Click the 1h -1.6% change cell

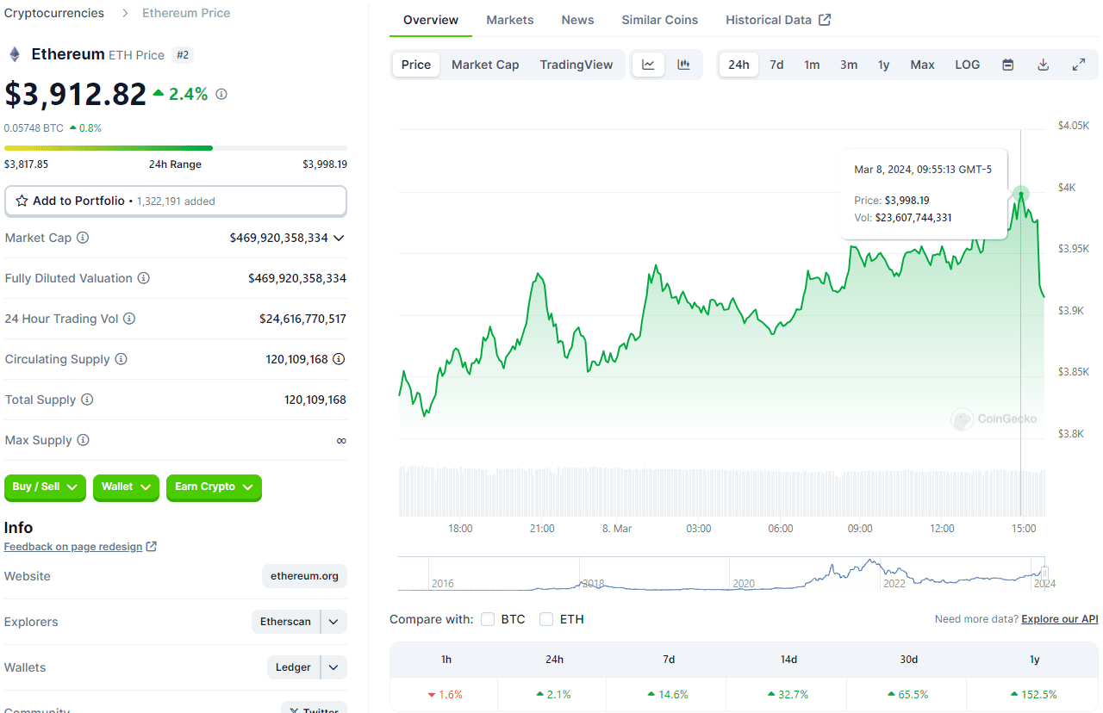tap(446, 694)
